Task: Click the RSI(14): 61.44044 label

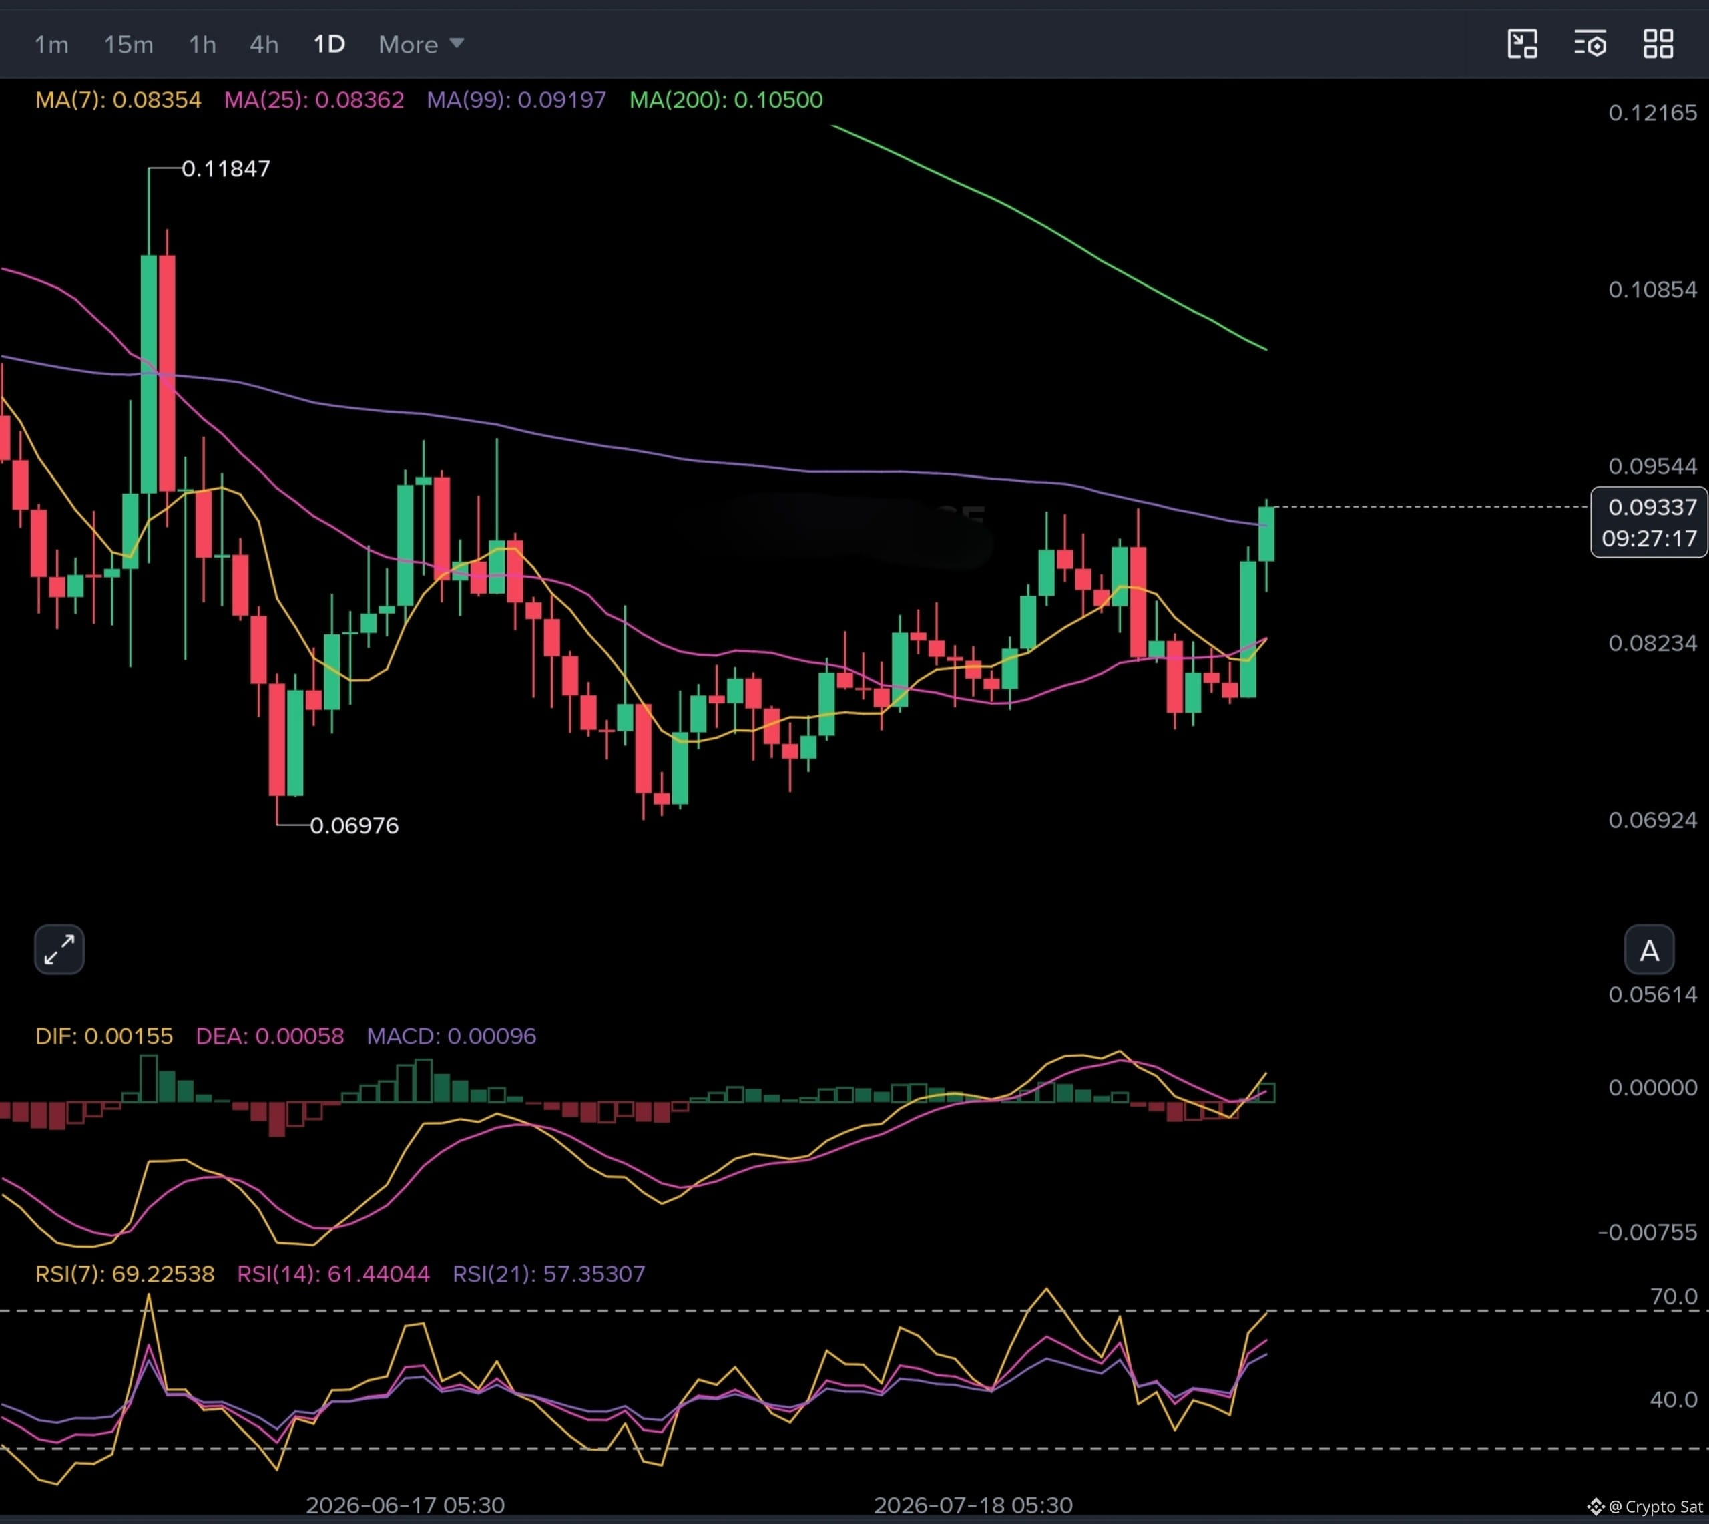Action: pos(333,1274)
